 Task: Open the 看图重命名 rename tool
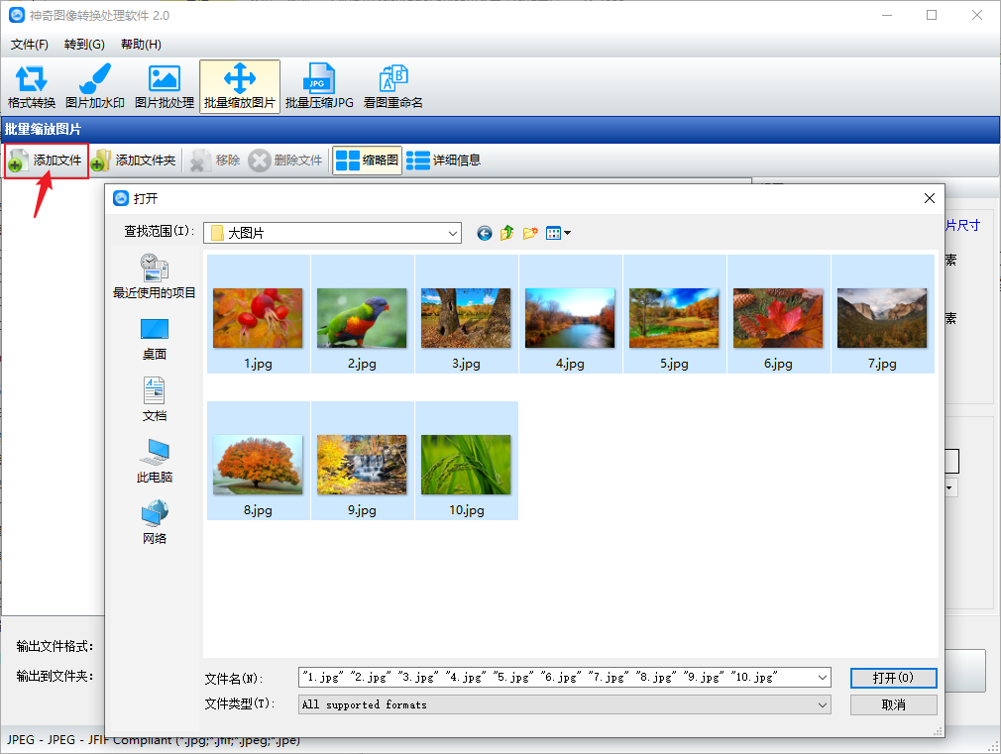(393, 87)
